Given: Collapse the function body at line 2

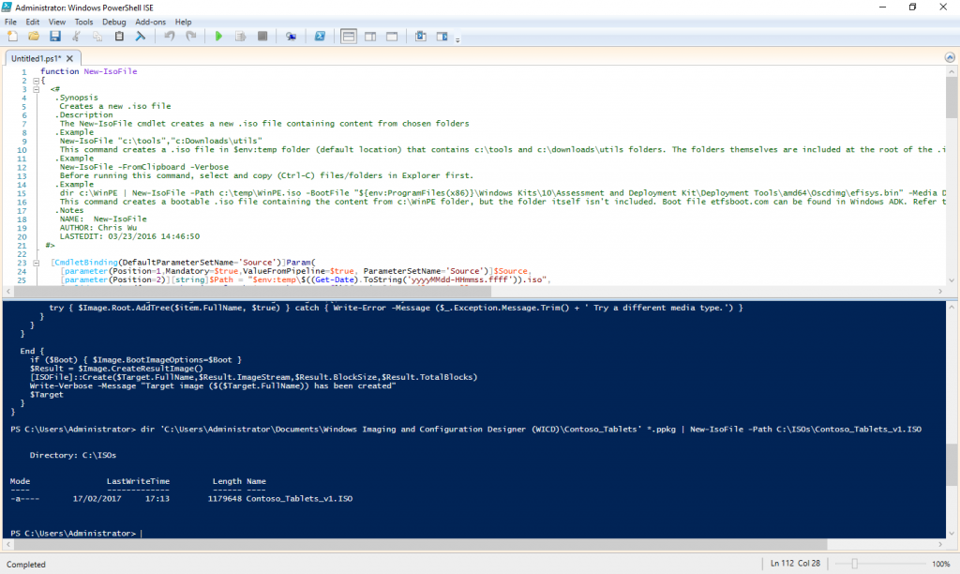Looking at the screenshot, I should tap(37, 81).
